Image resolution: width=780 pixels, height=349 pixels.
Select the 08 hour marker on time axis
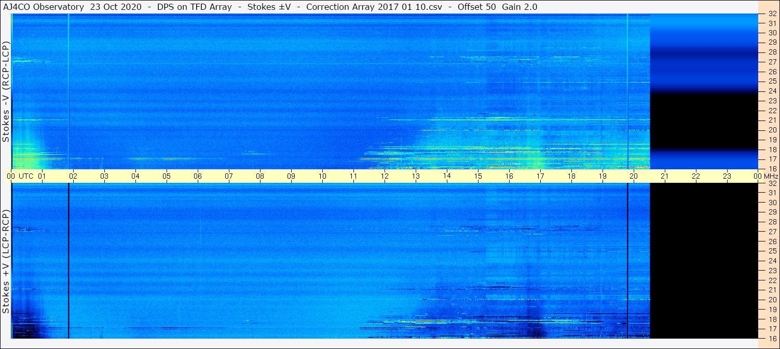click(x=260, y=176)
